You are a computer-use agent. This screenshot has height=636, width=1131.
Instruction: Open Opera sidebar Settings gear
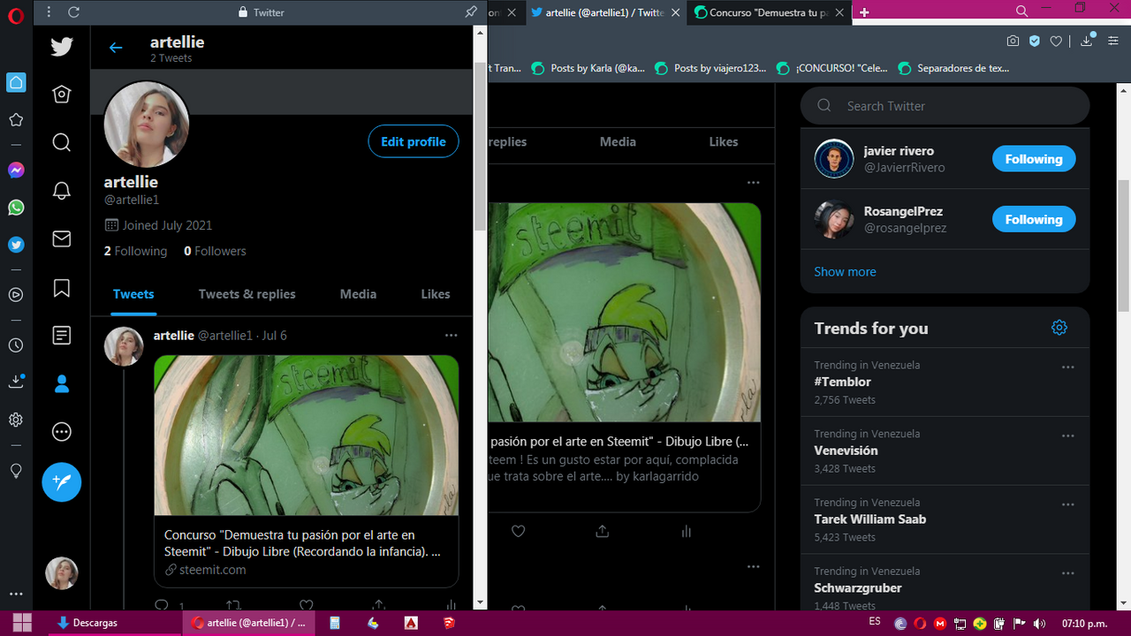16,420
